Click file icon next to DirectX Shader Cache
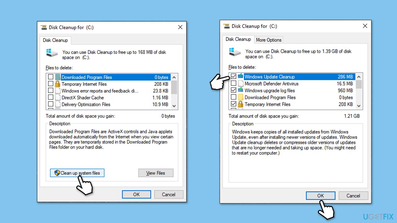Image resolution: width=397 pixels, height=223 pixels. pyautogui.click(x=58, y=98)
